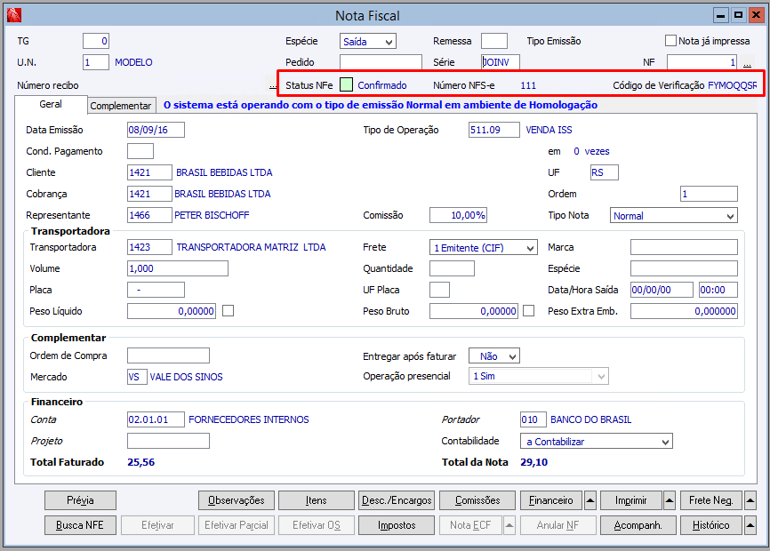Click the ellipsis button after Número recibo
This screenshot has height=551, width=770.
tap(273, 86)
